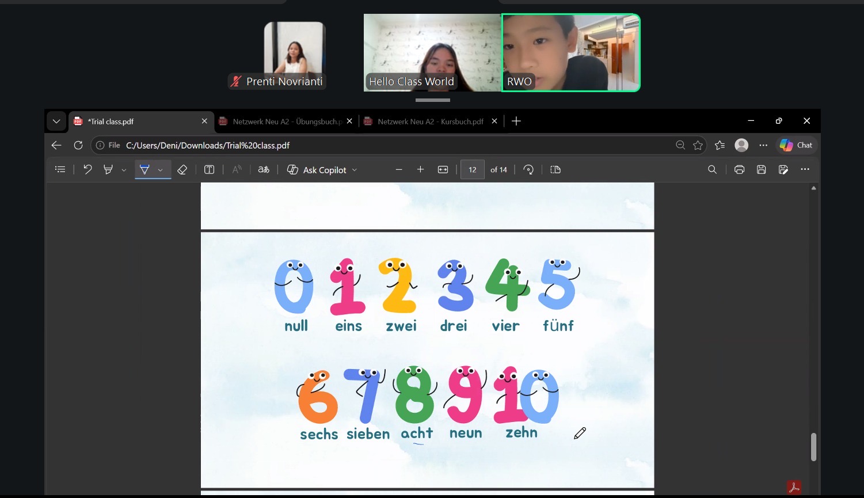The image size is (864, 498).
Task: Close the Netzwerk Neu A2 Kursbuch tab
Action: 494,121
